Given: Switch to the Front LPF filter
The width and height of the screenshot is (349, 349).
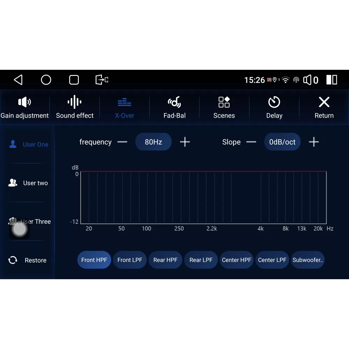Looking at the screenshot, I should pos(130,260).
